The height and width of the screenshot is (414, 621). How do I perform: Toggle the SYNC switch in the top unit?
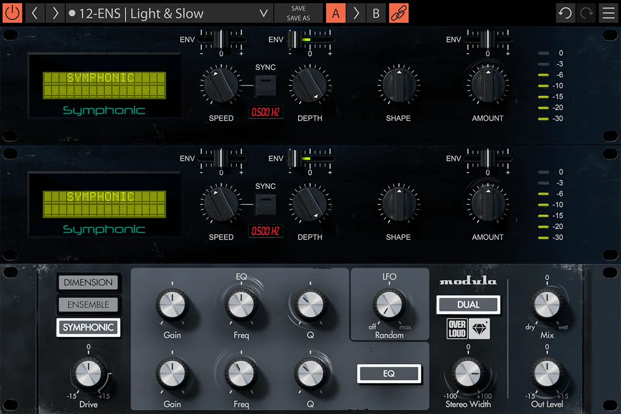click(x=265, y=85)
